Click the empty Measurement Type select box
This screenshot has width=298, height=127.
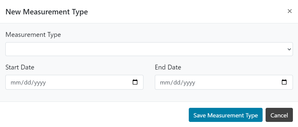(144, 49)
